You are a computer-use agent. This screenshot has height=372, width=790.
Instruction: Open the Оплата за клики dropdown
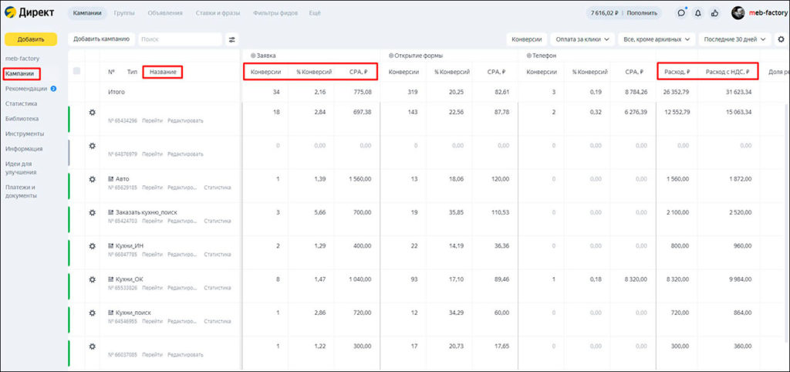coord(582,39)
